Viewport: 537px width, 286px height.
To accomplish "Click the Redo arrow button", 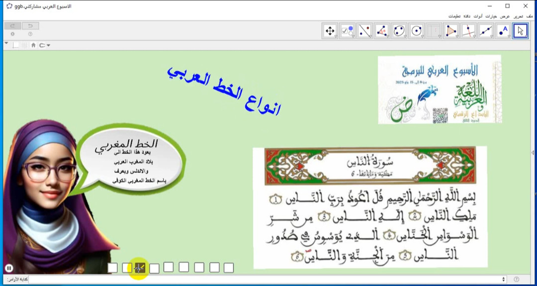I will [x=12, y=26].
